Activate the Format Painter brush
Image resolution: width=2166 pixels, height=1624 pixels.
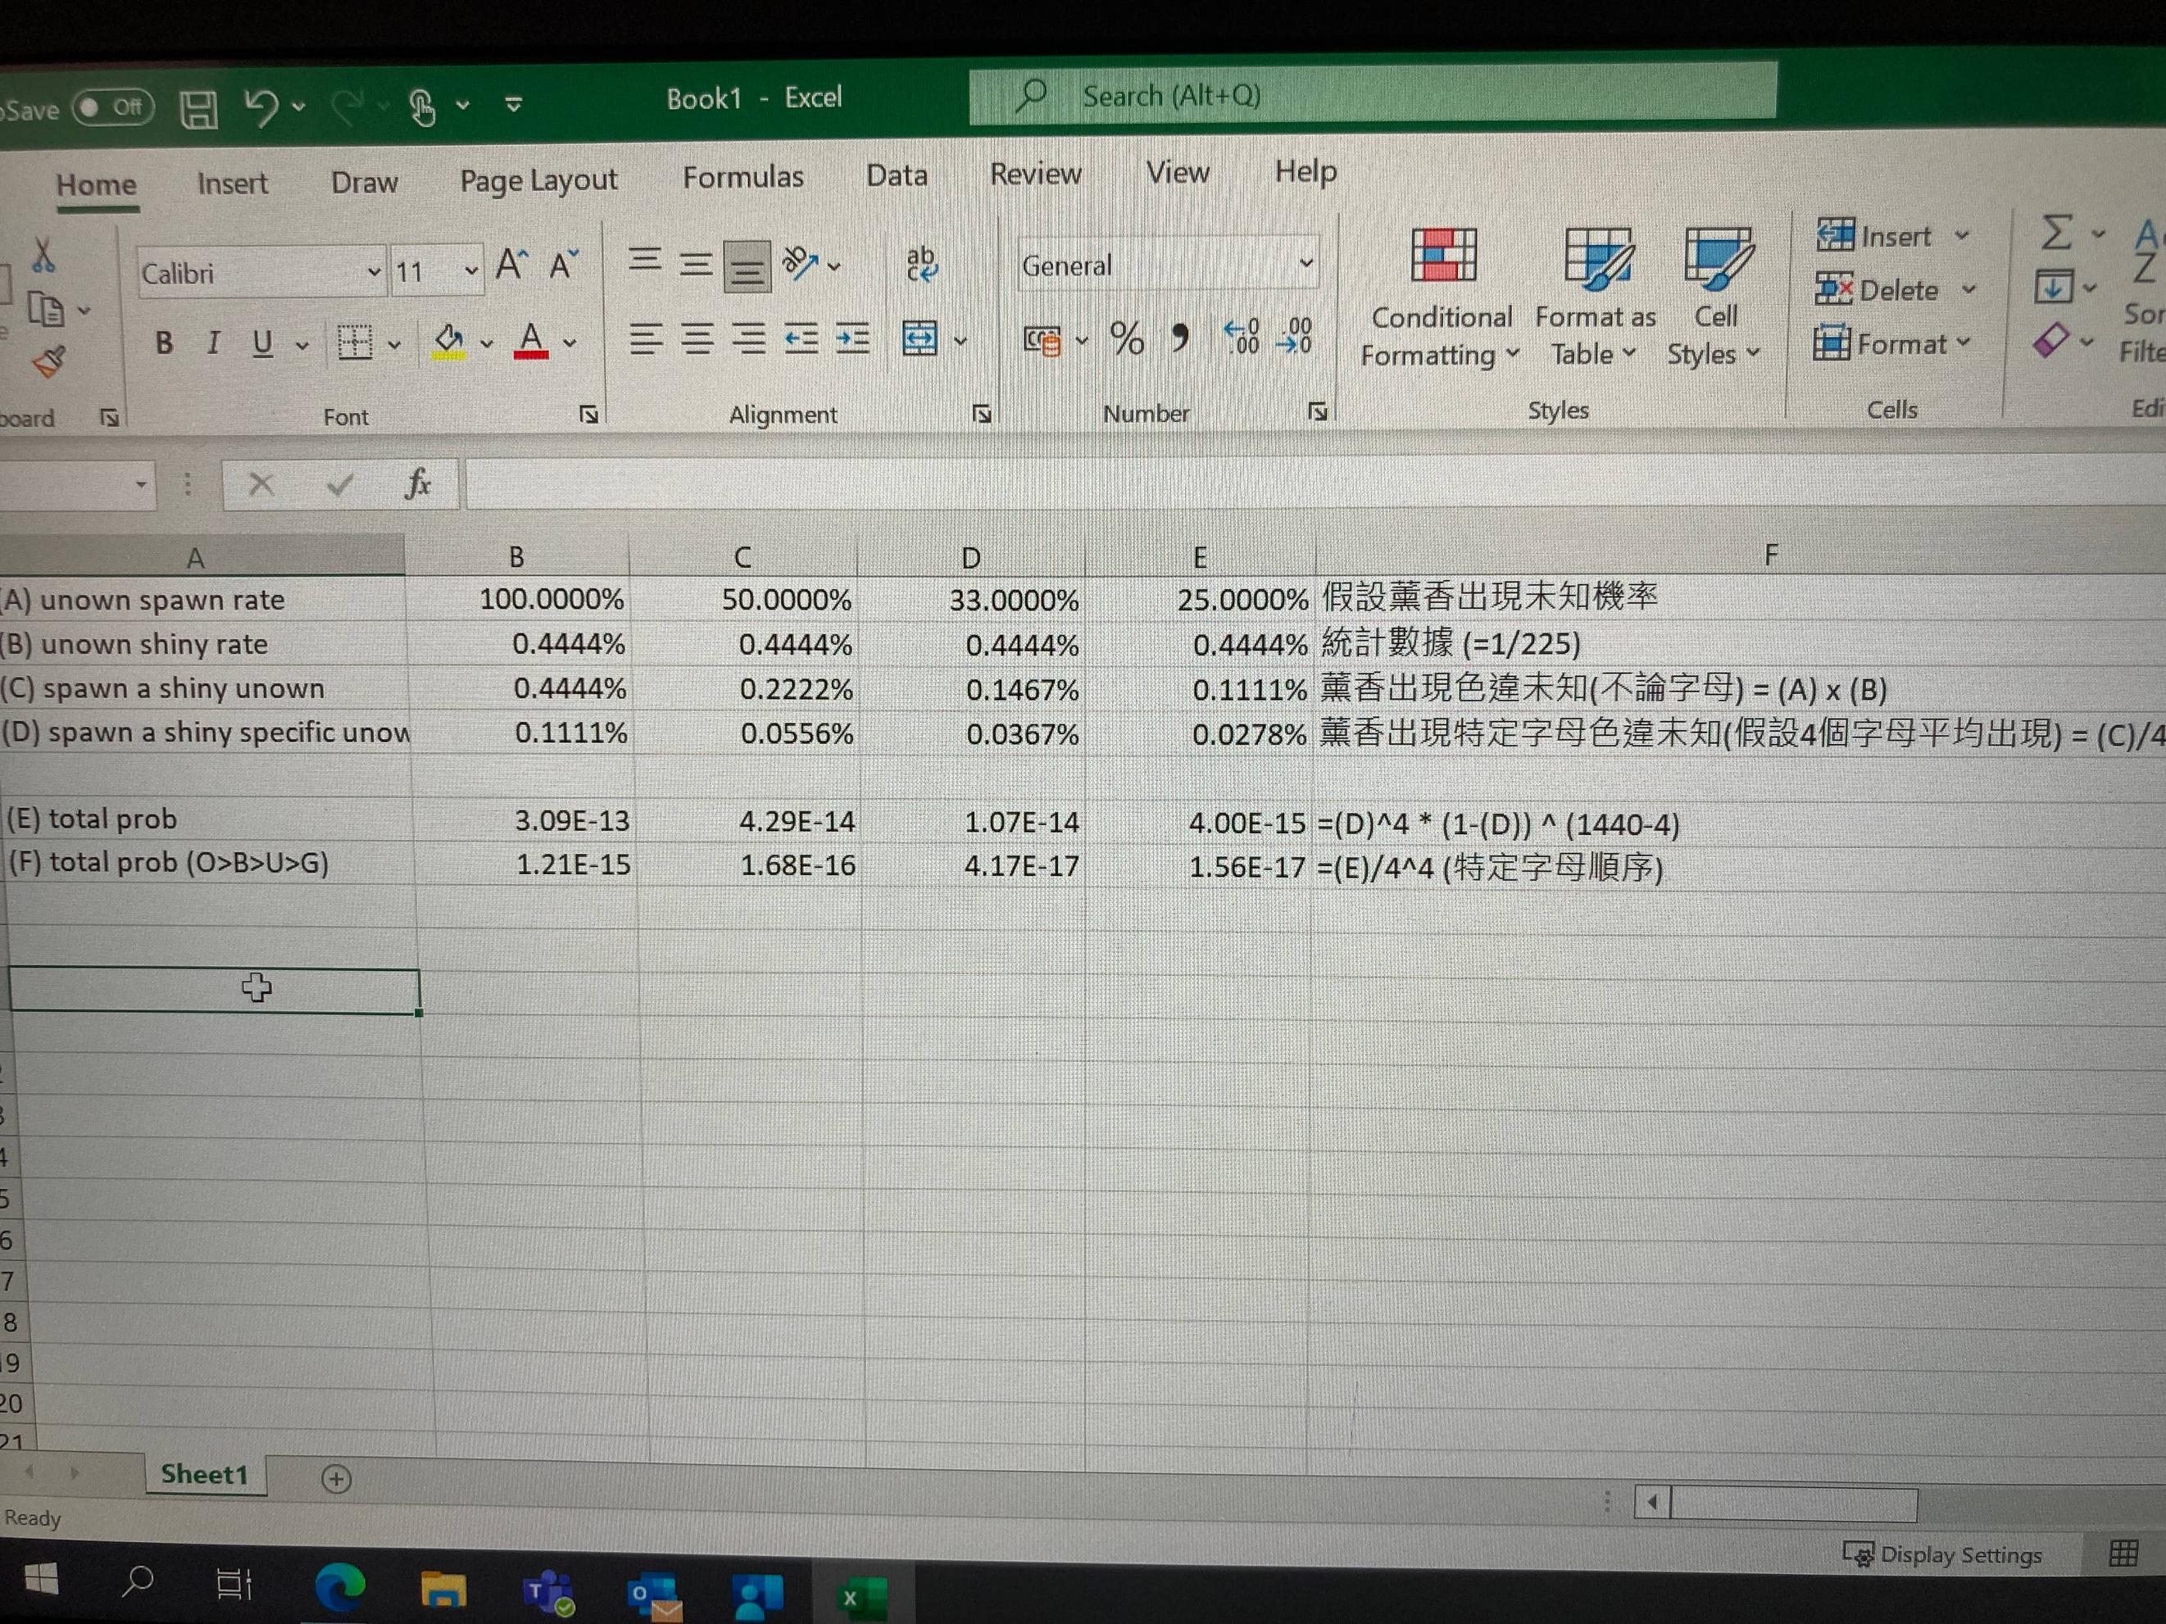click(48, 361)
